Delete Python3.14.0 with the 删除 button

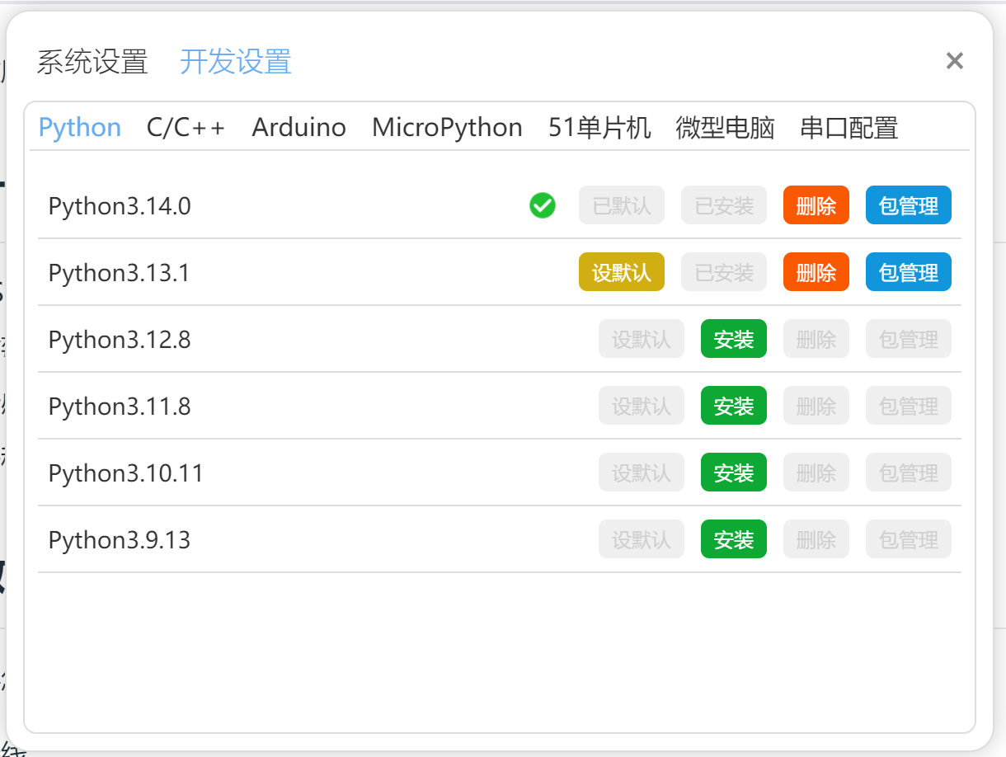[x=816, y=205]
